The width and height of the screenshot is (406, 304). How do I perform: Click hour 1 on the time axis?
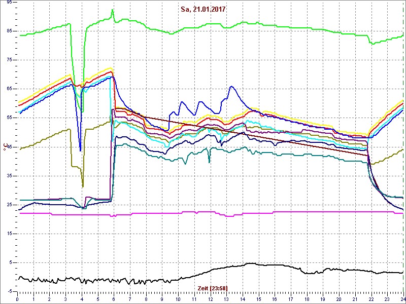click(33, 299)
